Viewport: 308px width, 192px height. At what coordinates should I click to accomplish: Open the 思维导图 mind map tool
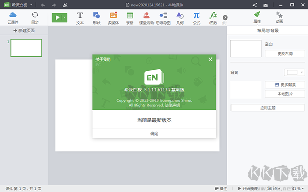coord(163,18)
